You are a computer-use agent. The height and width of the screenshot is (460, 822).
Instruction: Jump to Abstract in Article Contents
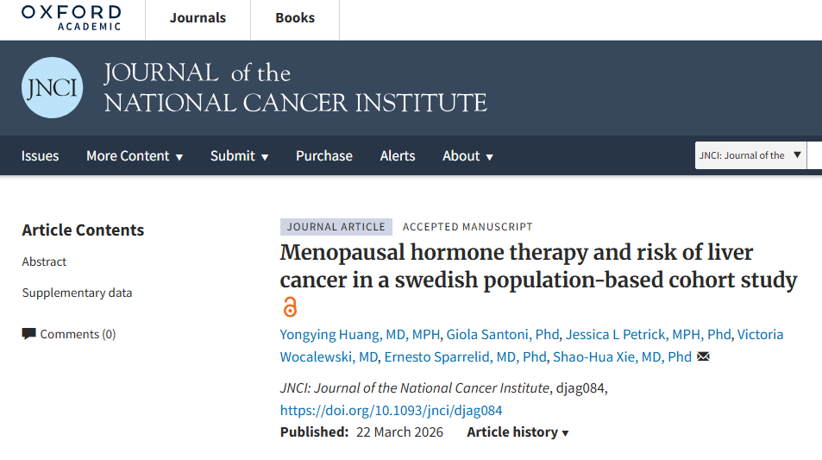[x=44, y=262]
